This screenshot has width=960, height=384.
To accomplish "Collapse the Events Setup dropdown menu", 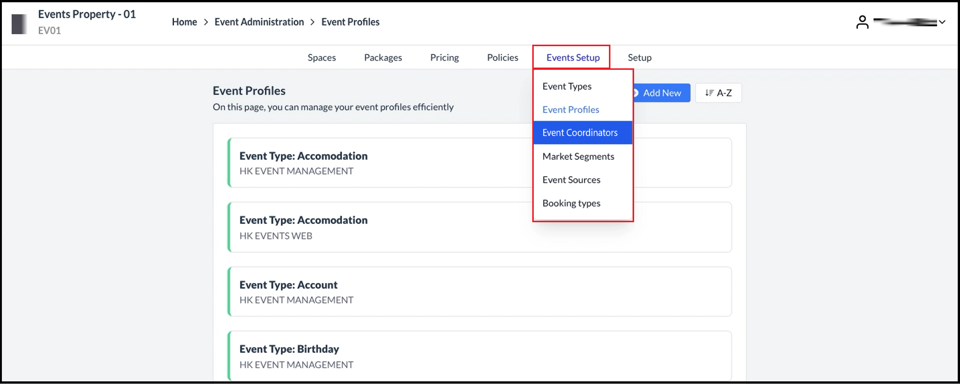I will [x=573, y=57].
